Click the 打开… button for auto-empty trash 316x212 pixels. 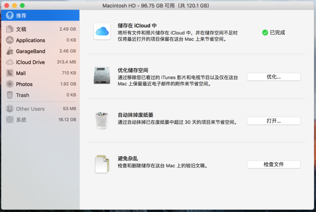coord(273,121)
